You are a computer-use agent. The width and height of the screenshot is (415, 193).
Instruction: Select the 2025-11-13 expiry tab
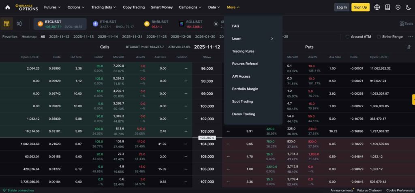(x=83, y=37)
